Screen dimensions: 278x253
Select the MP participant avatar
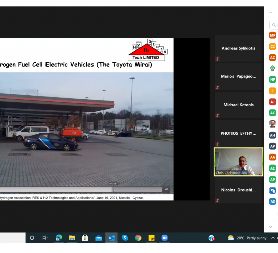coord(272,35)
